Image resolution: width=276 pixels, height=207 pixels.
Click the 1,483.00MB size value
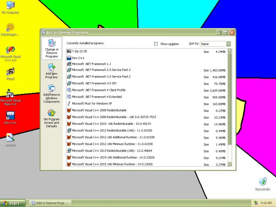[218, 70]
